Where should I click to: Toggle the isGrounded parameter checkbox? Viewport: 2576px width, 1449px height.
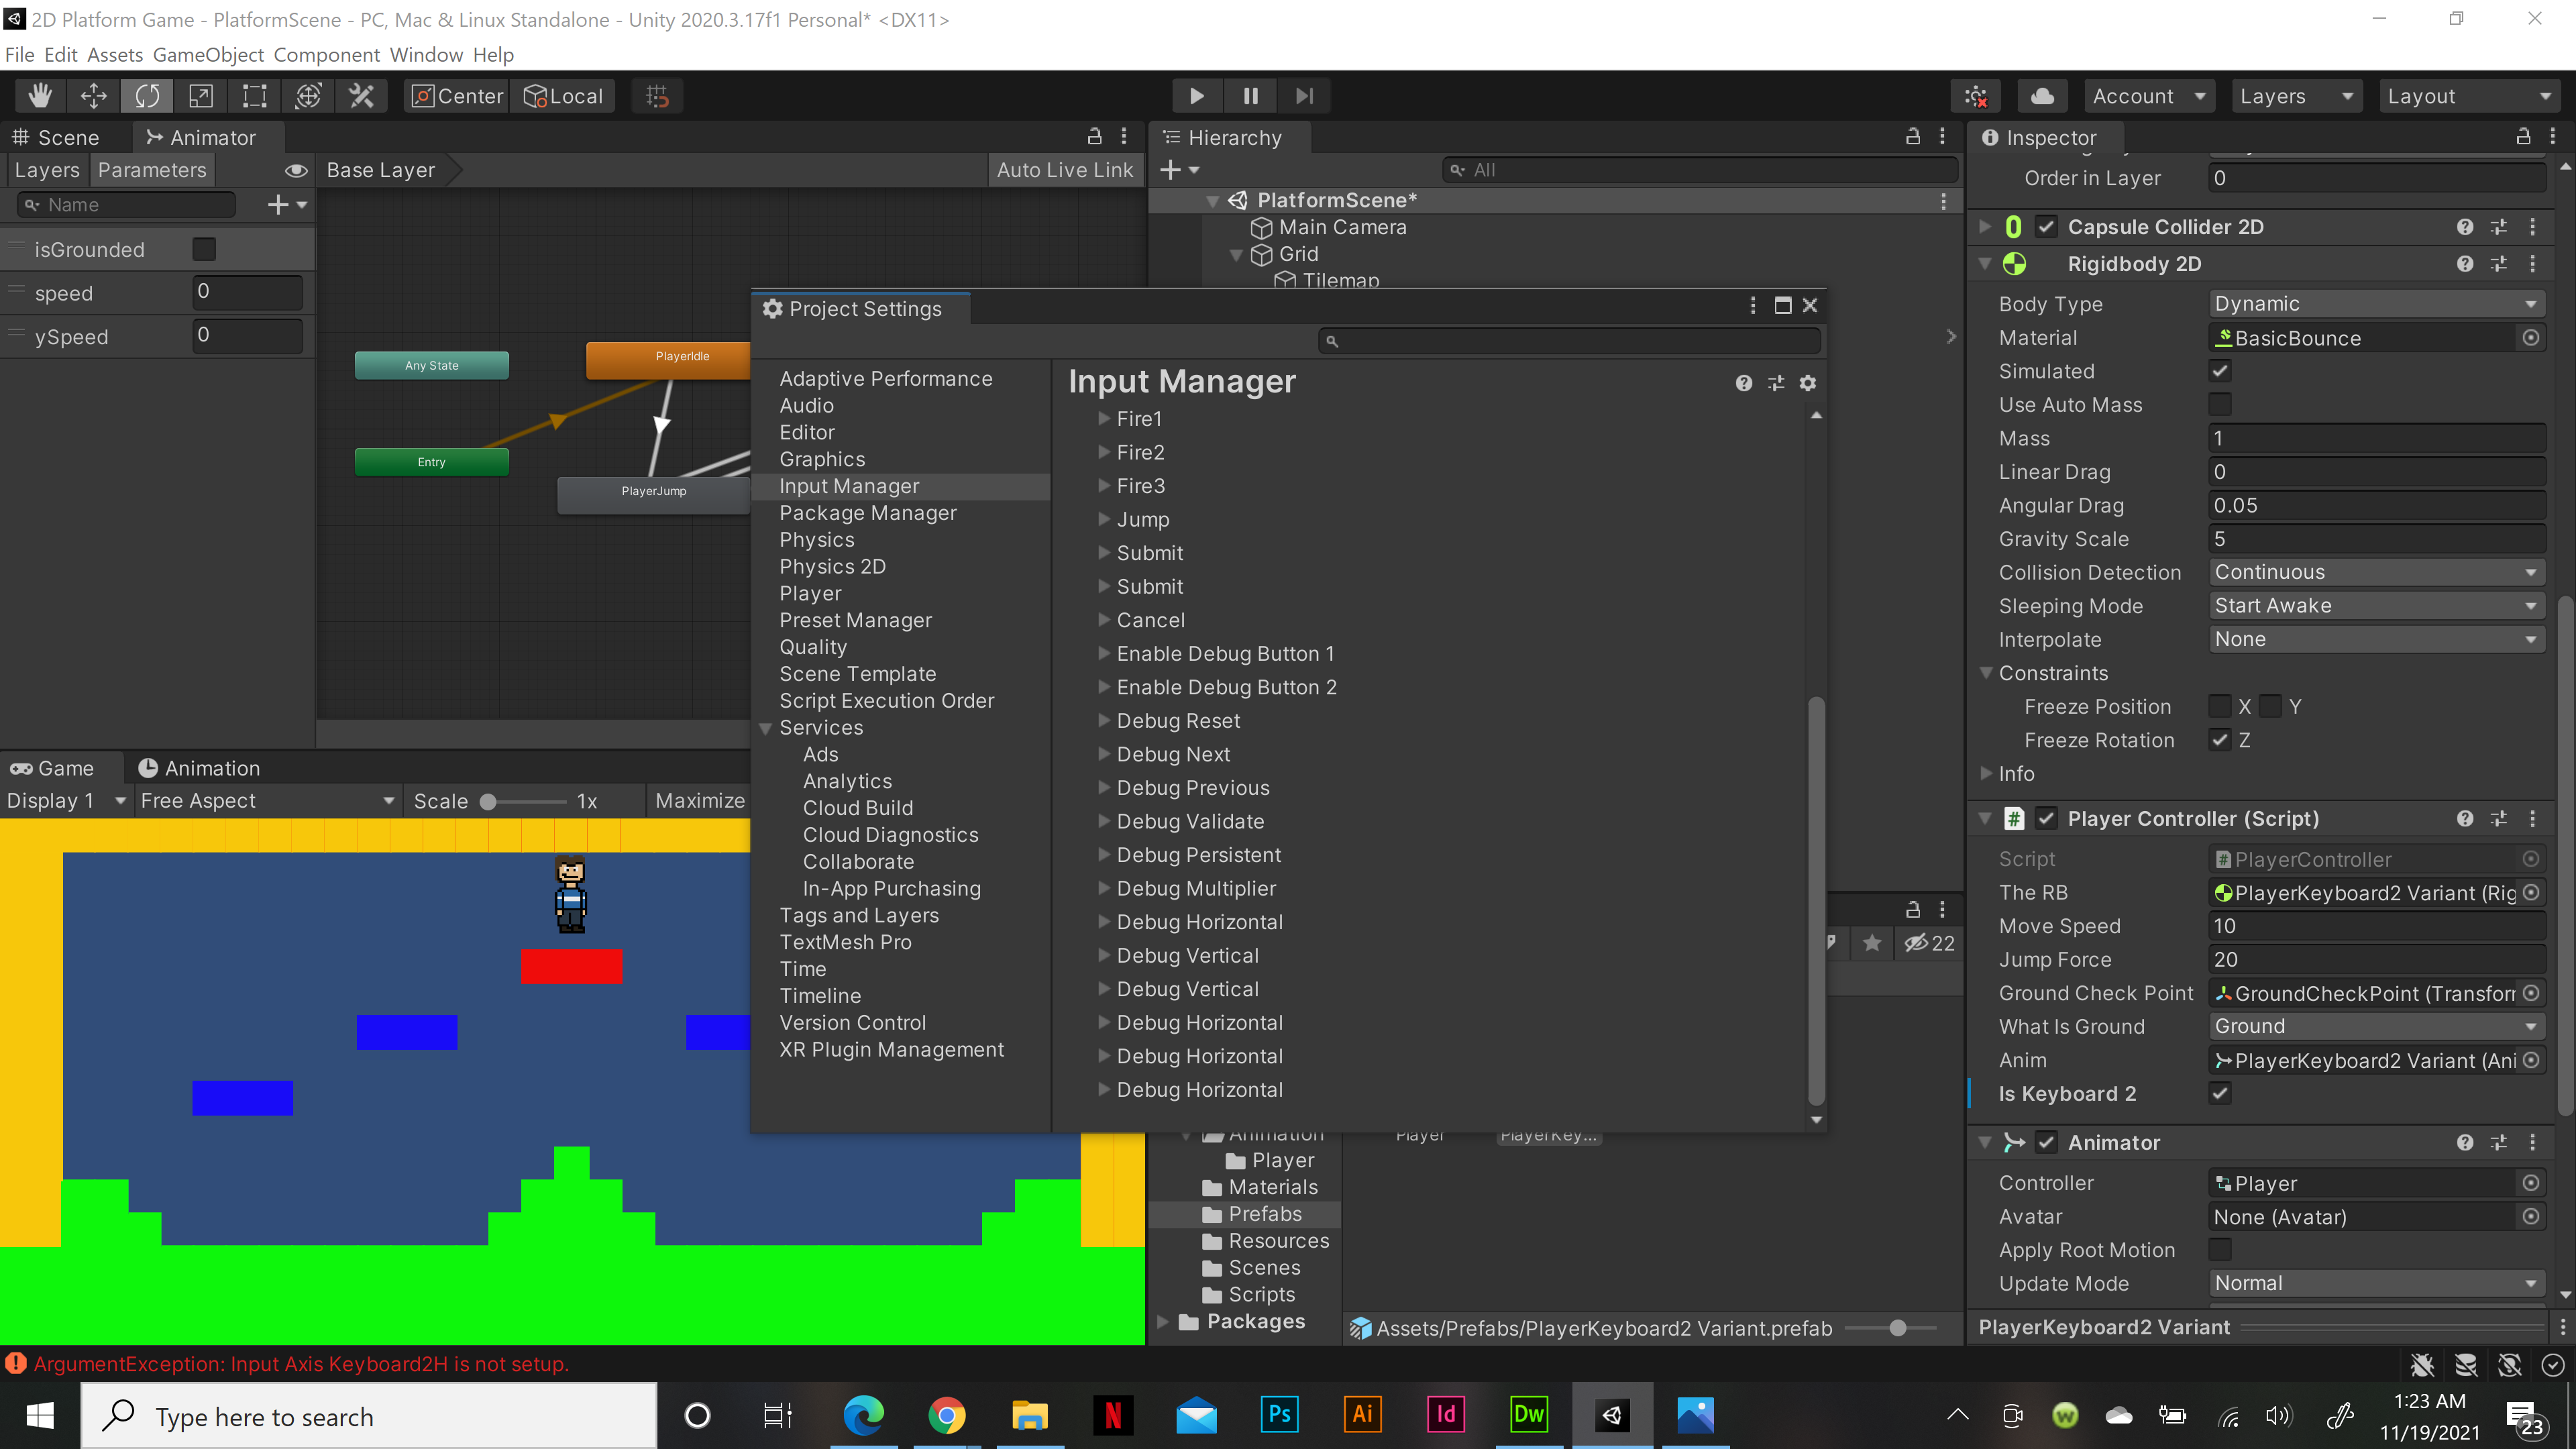click(204, 249)
